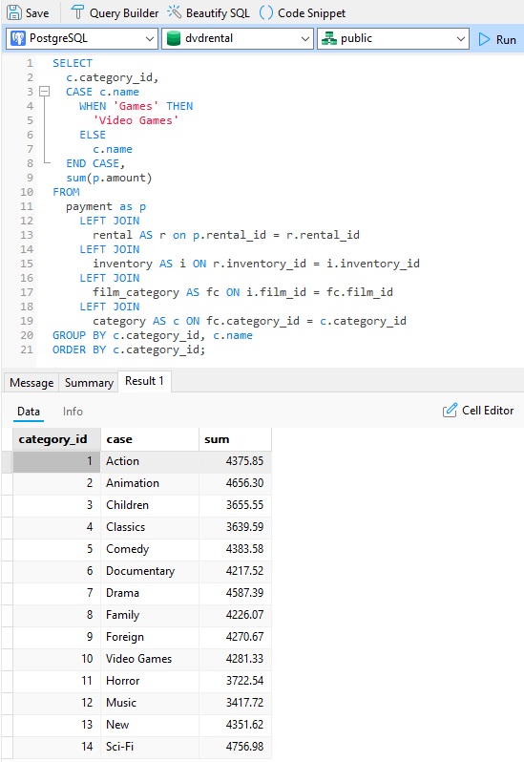Open the dvdrental database dropdown

237,38
